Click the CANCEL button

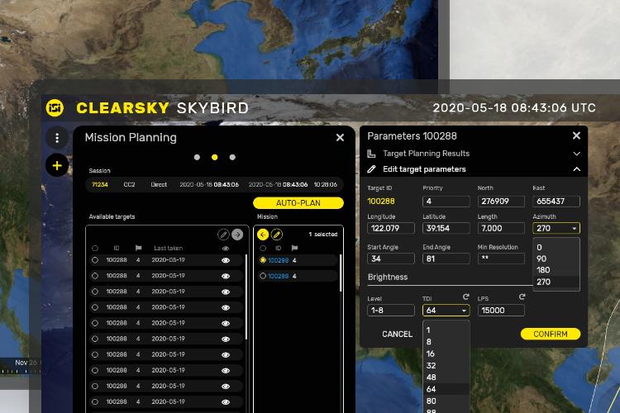(x=397, y=334)
